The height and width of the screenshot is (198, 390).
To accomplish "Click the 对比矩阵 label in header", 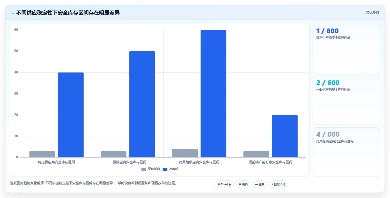I will tap(372, 13).
